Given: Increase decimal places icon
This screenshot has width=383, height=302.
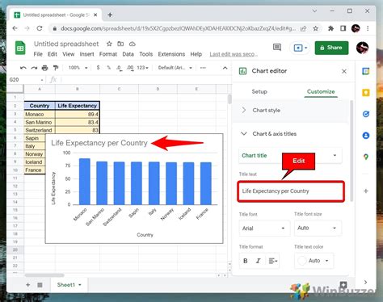Looking at the screenshot, I should pos(130,68).
